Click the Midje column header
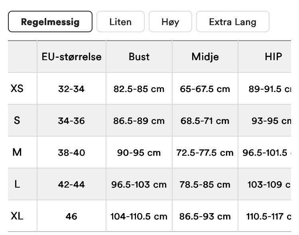The image size is (299, 235). [205, 57]
